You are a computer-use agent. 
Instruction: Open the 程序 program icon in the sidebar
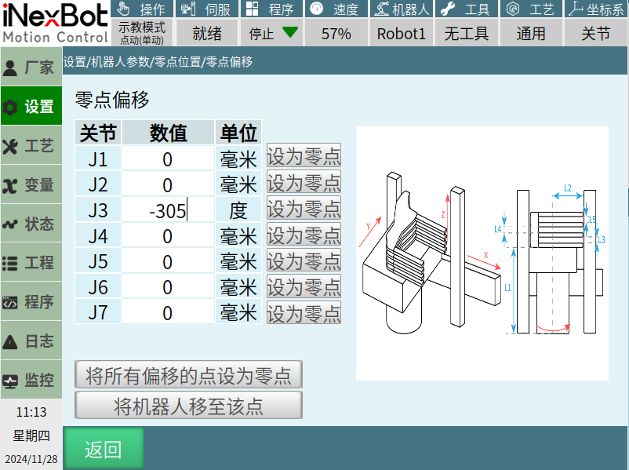coord(11,303)
